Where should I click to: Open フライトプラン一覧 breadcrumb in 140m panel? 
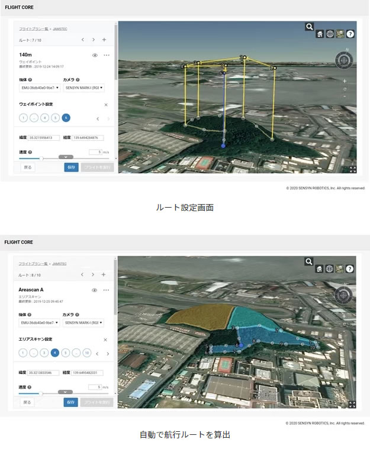pyautogui.click(x=34, y=29)
